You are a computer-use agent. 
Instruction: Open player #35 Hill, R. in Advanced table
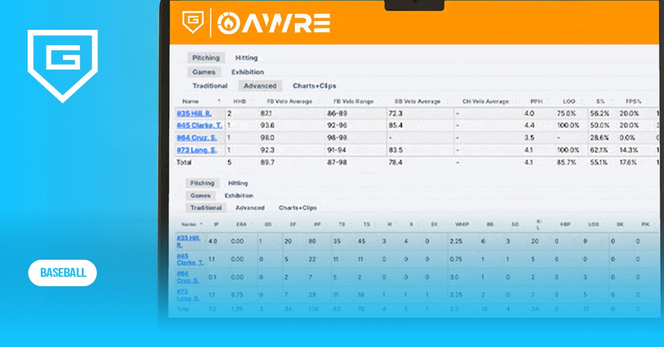click(x=194, y=113)
